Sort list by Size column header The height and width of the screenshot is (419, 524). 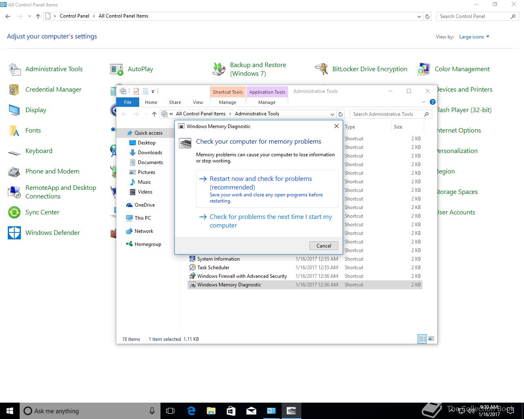pos(407,127)
